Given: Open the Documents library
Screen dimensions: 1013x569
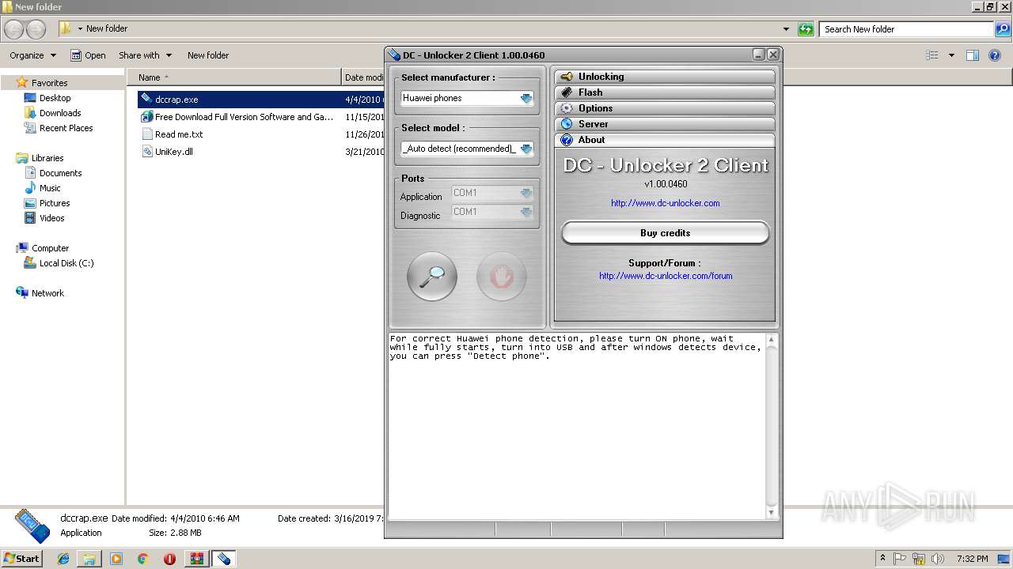Looking at the screenshot, I should pos(60,173).
